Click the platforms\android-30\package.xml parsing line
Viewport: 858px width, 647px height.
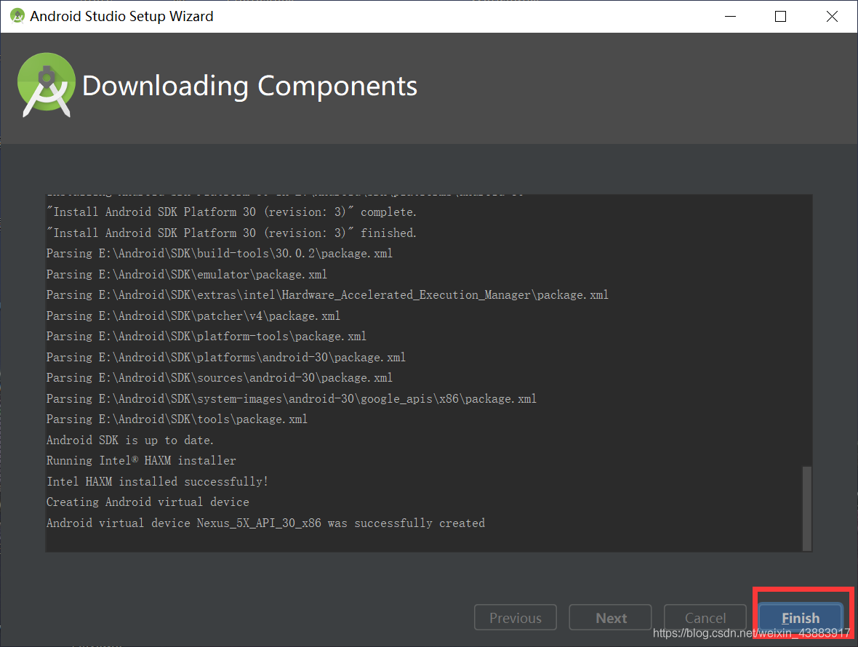pyautogui.click(x=226, y=357)
